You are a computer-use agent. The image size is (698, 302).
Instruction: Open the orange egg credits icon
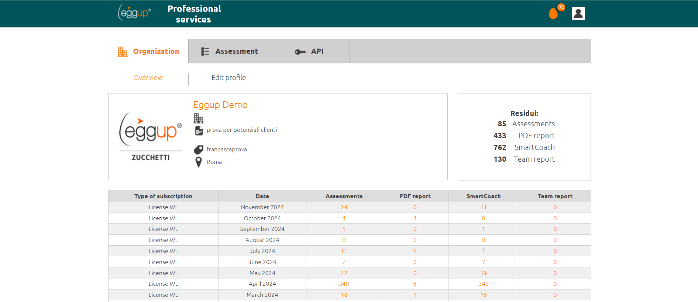[x=553, y=14]
